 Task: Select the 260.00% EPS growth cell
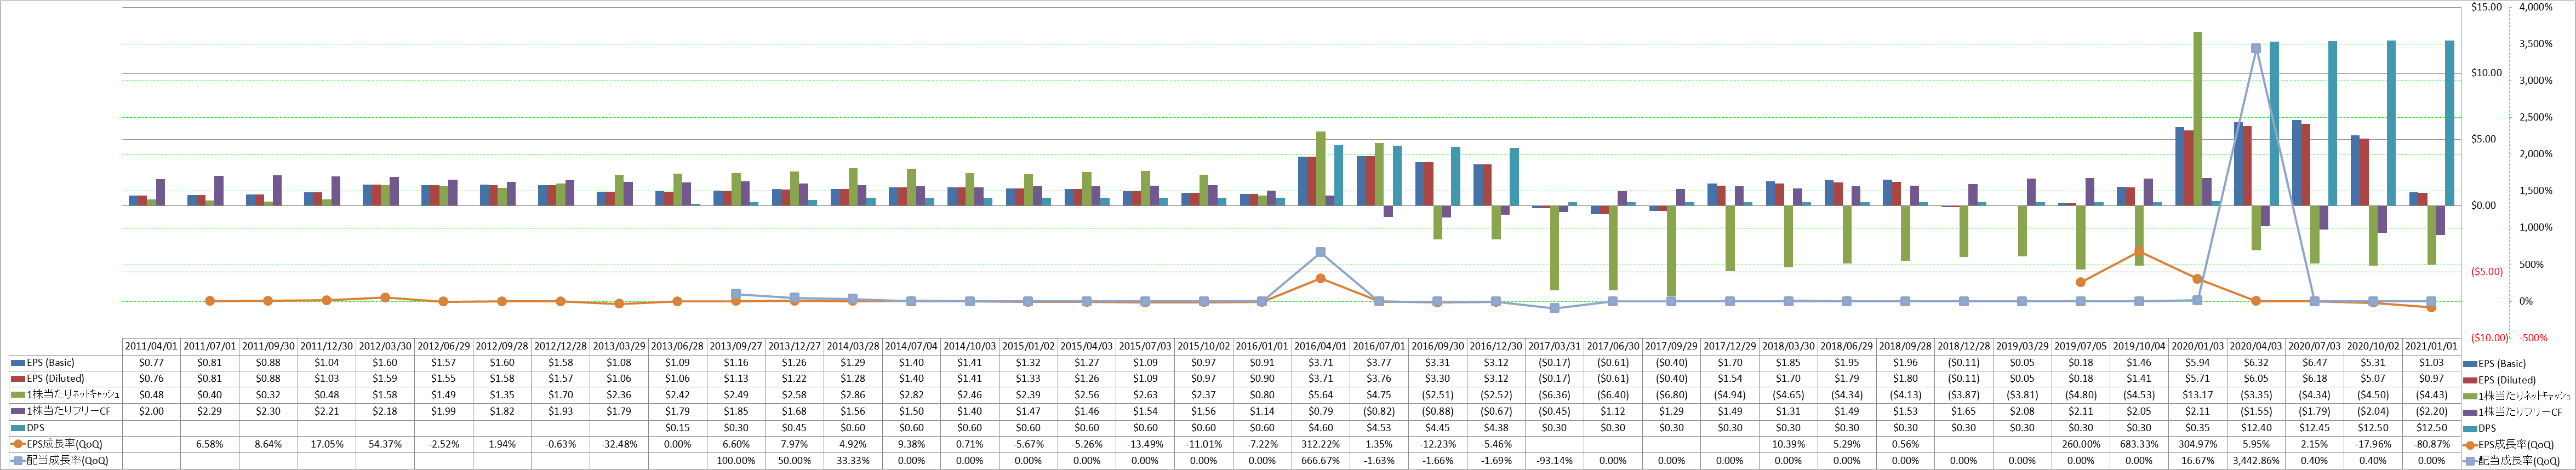click(2081, 444)
